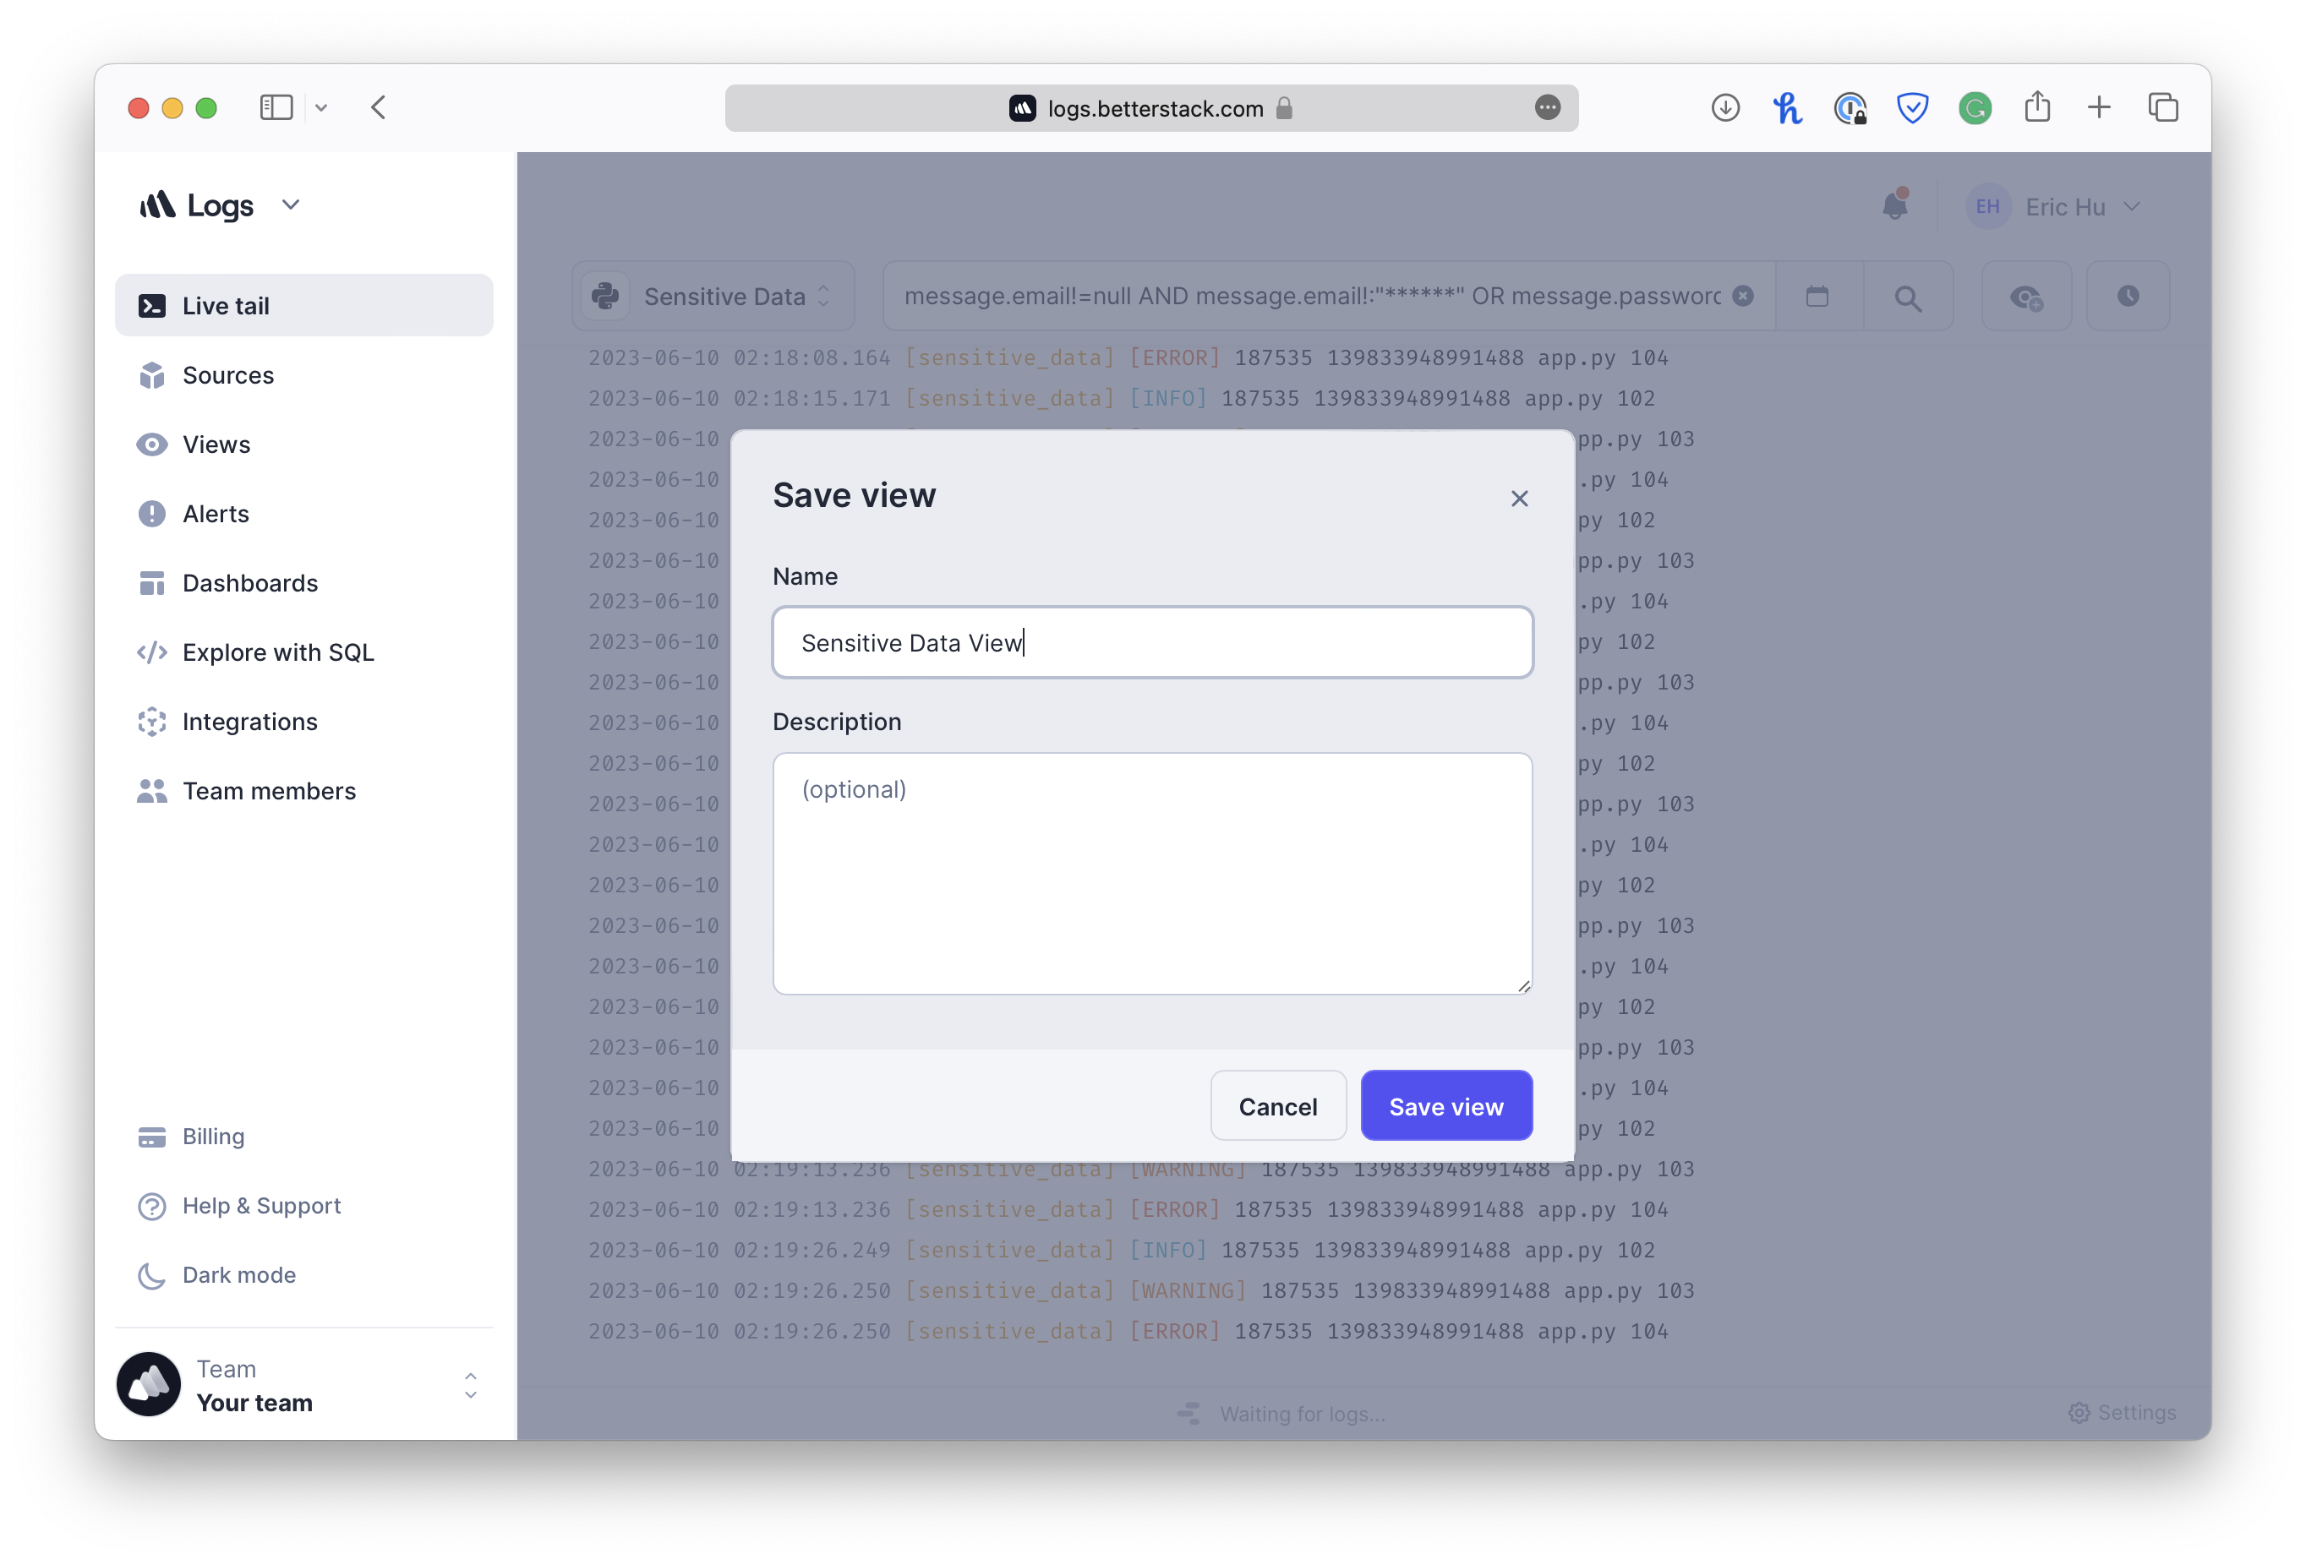This screenshot has height=1565, width=2306.
Task: Click the Python source icon
Action: [x=605, y=297]
